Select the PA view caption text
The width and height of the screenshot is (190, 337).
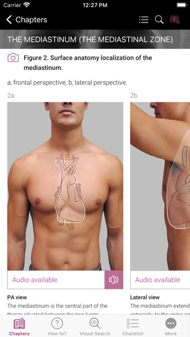pos(17,297)
